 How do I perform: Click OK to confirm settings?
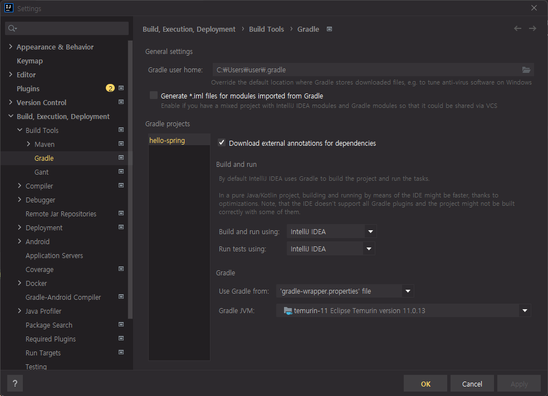(x=425, y=383)
